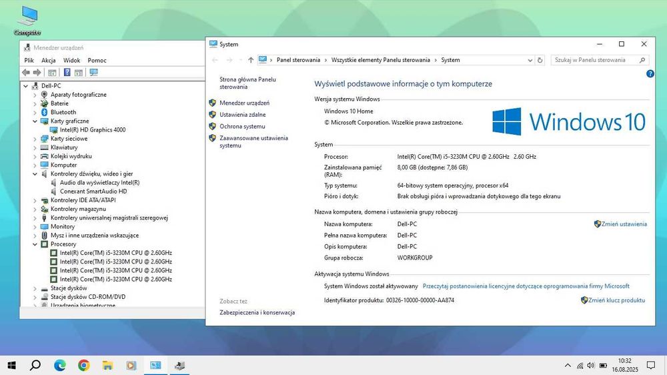Select Kolejki wydruku category row
The width and height of the screenshot is (667, 375).
click(71, 156)
